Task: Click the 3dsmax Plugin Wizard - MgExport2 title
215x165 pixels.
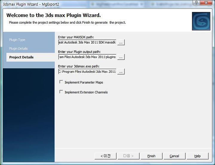Action: (31, 4)
